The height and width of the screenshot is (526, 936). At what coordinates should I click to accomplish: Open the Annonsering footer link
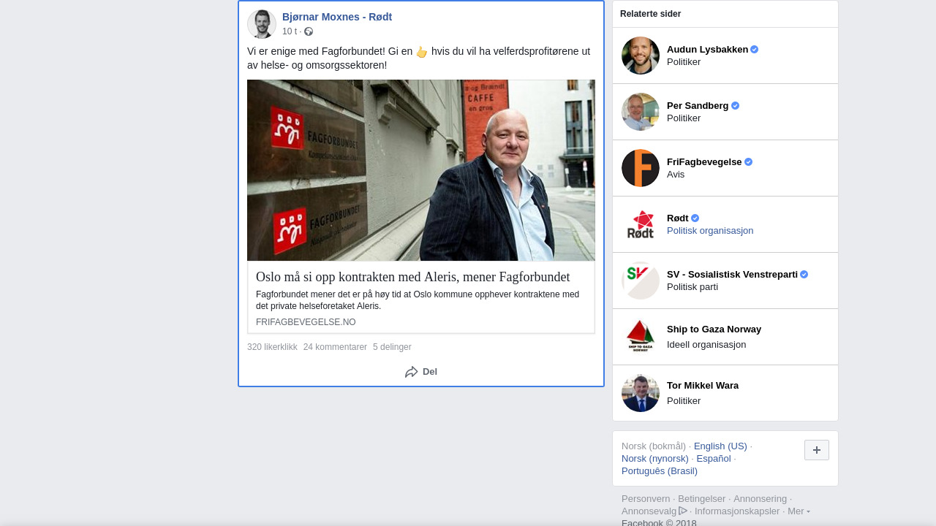pyautogui.click(x=760, y=499)
